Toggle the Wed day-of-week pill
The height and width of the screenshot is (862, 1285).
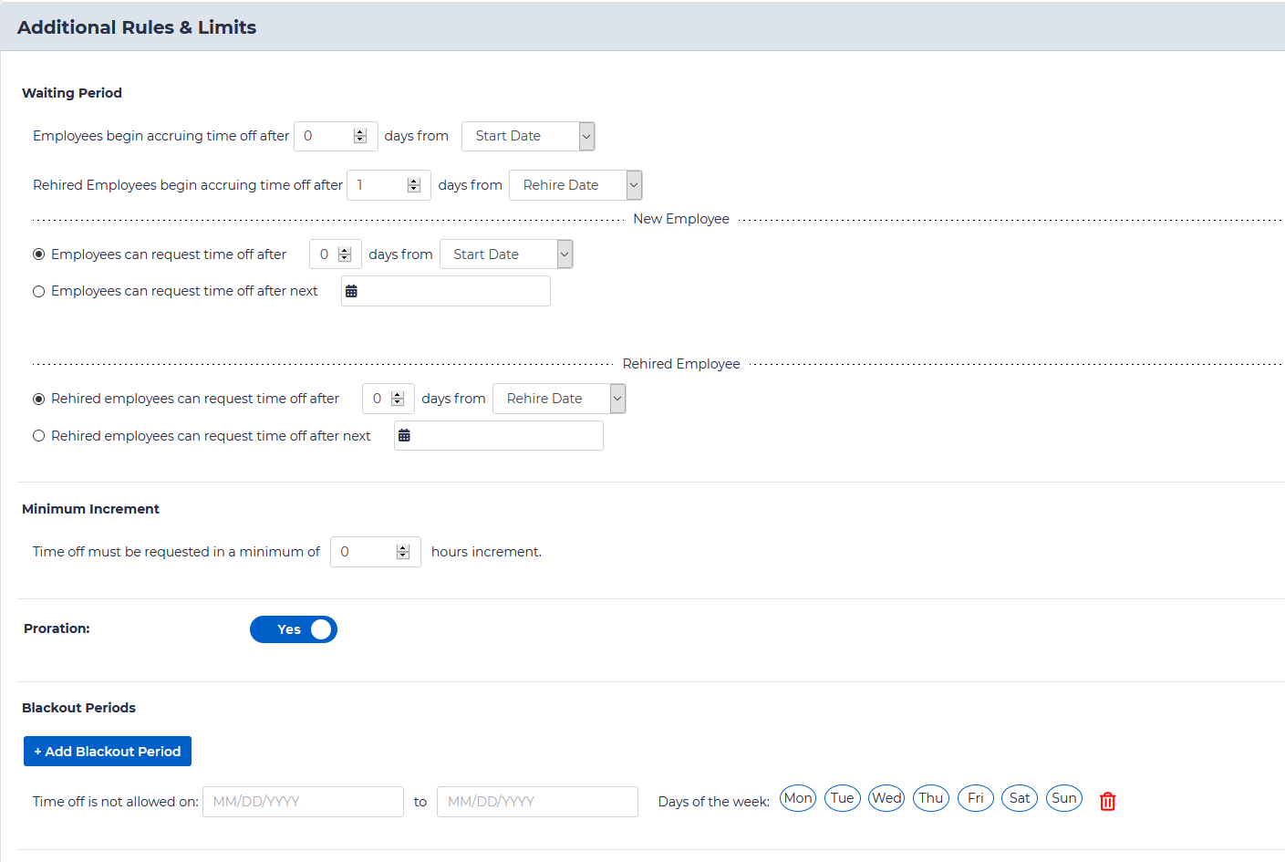pos(886,798)
